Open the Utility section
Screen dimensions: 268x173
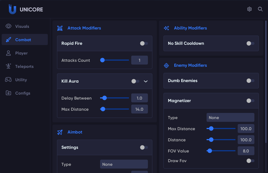[21, 80]
